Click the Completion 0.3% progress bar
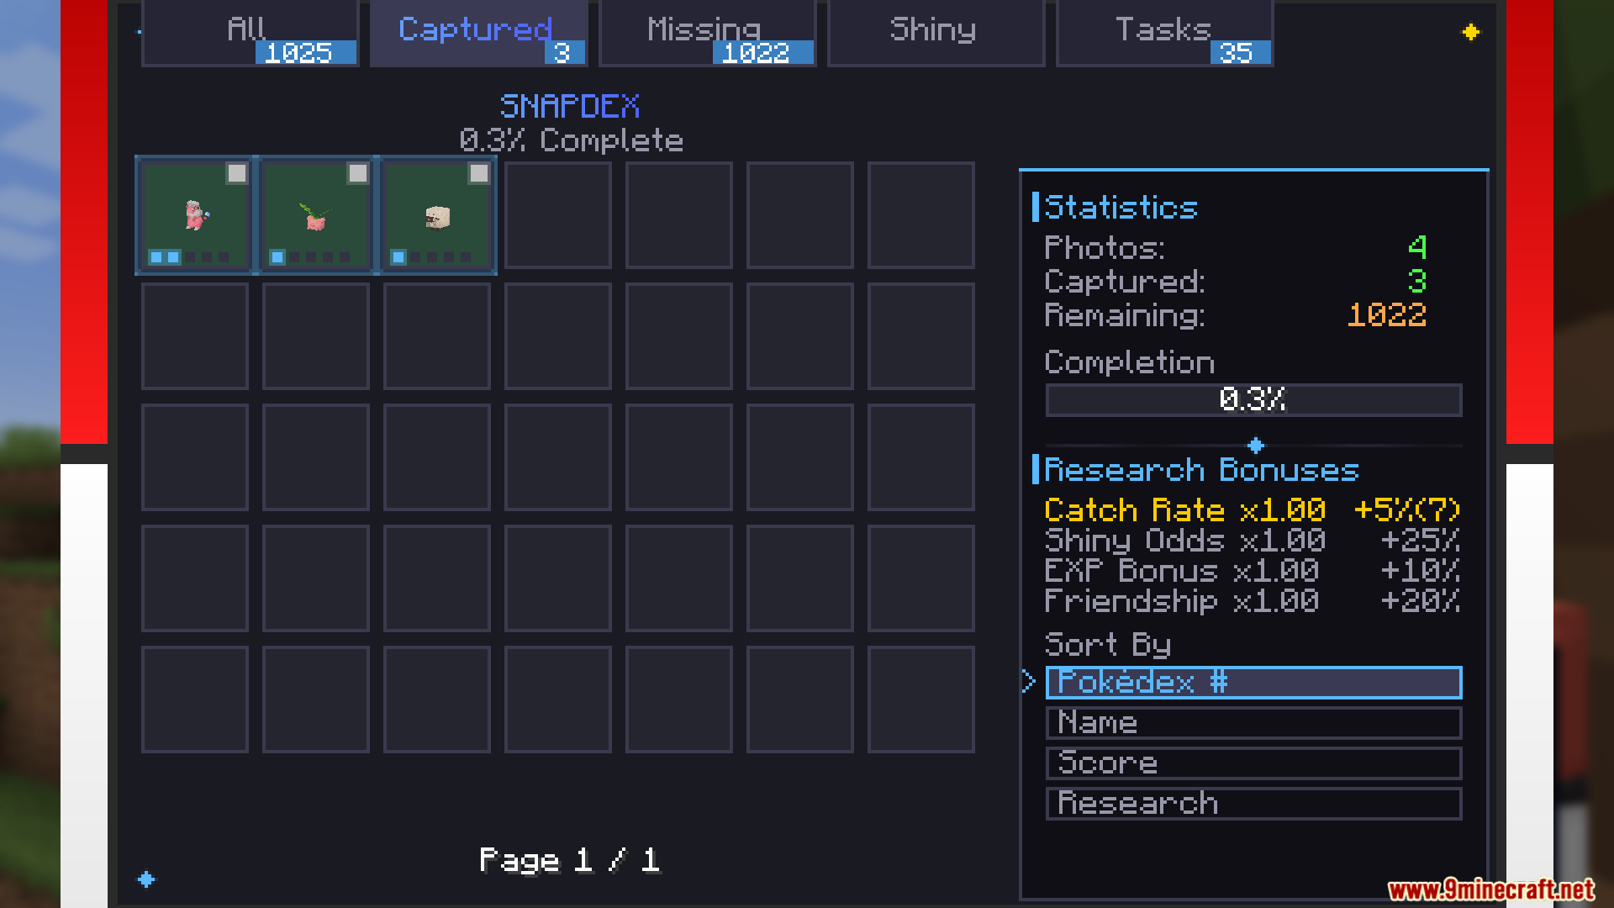 click(1253, 400)
